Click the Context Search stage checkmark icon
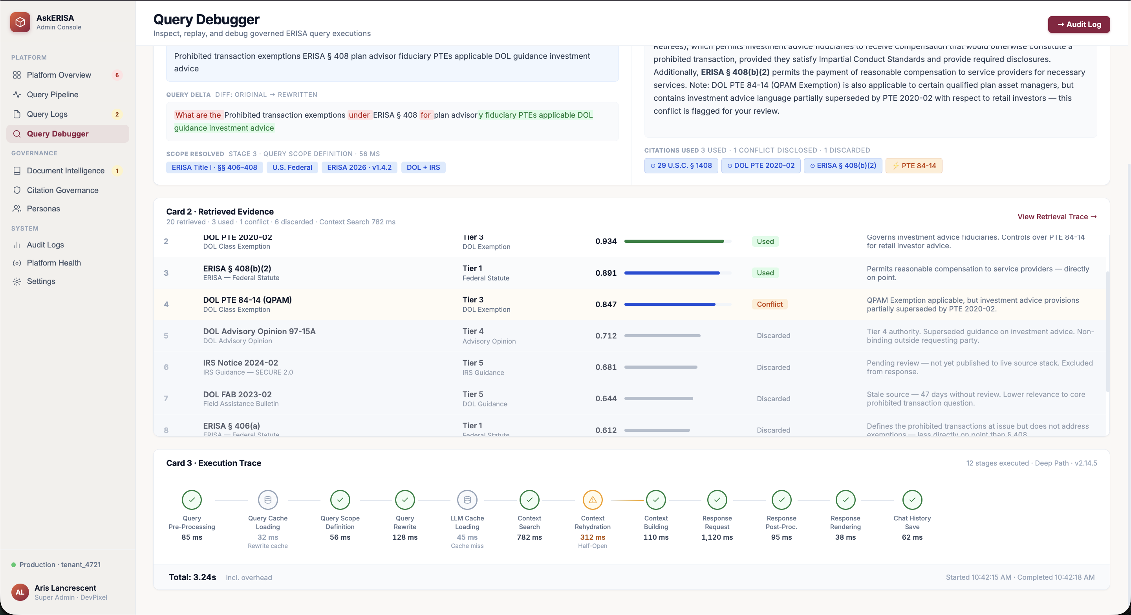 click(x=529, y=500)
